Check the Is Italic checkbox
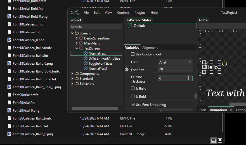The height and width of the screenshot is (145, 246). 133,88
